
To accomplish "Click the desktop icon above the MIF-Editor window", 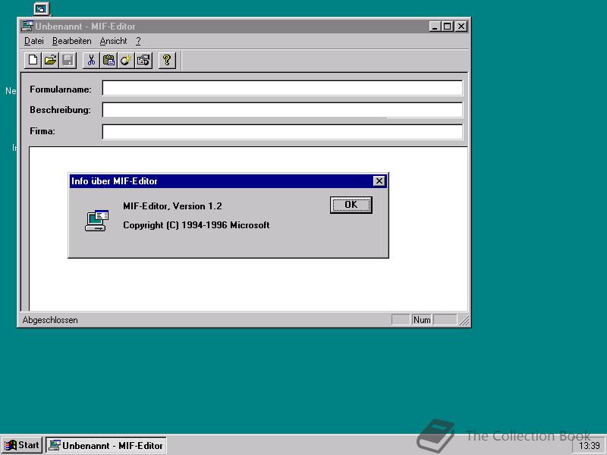I will 42,8.
